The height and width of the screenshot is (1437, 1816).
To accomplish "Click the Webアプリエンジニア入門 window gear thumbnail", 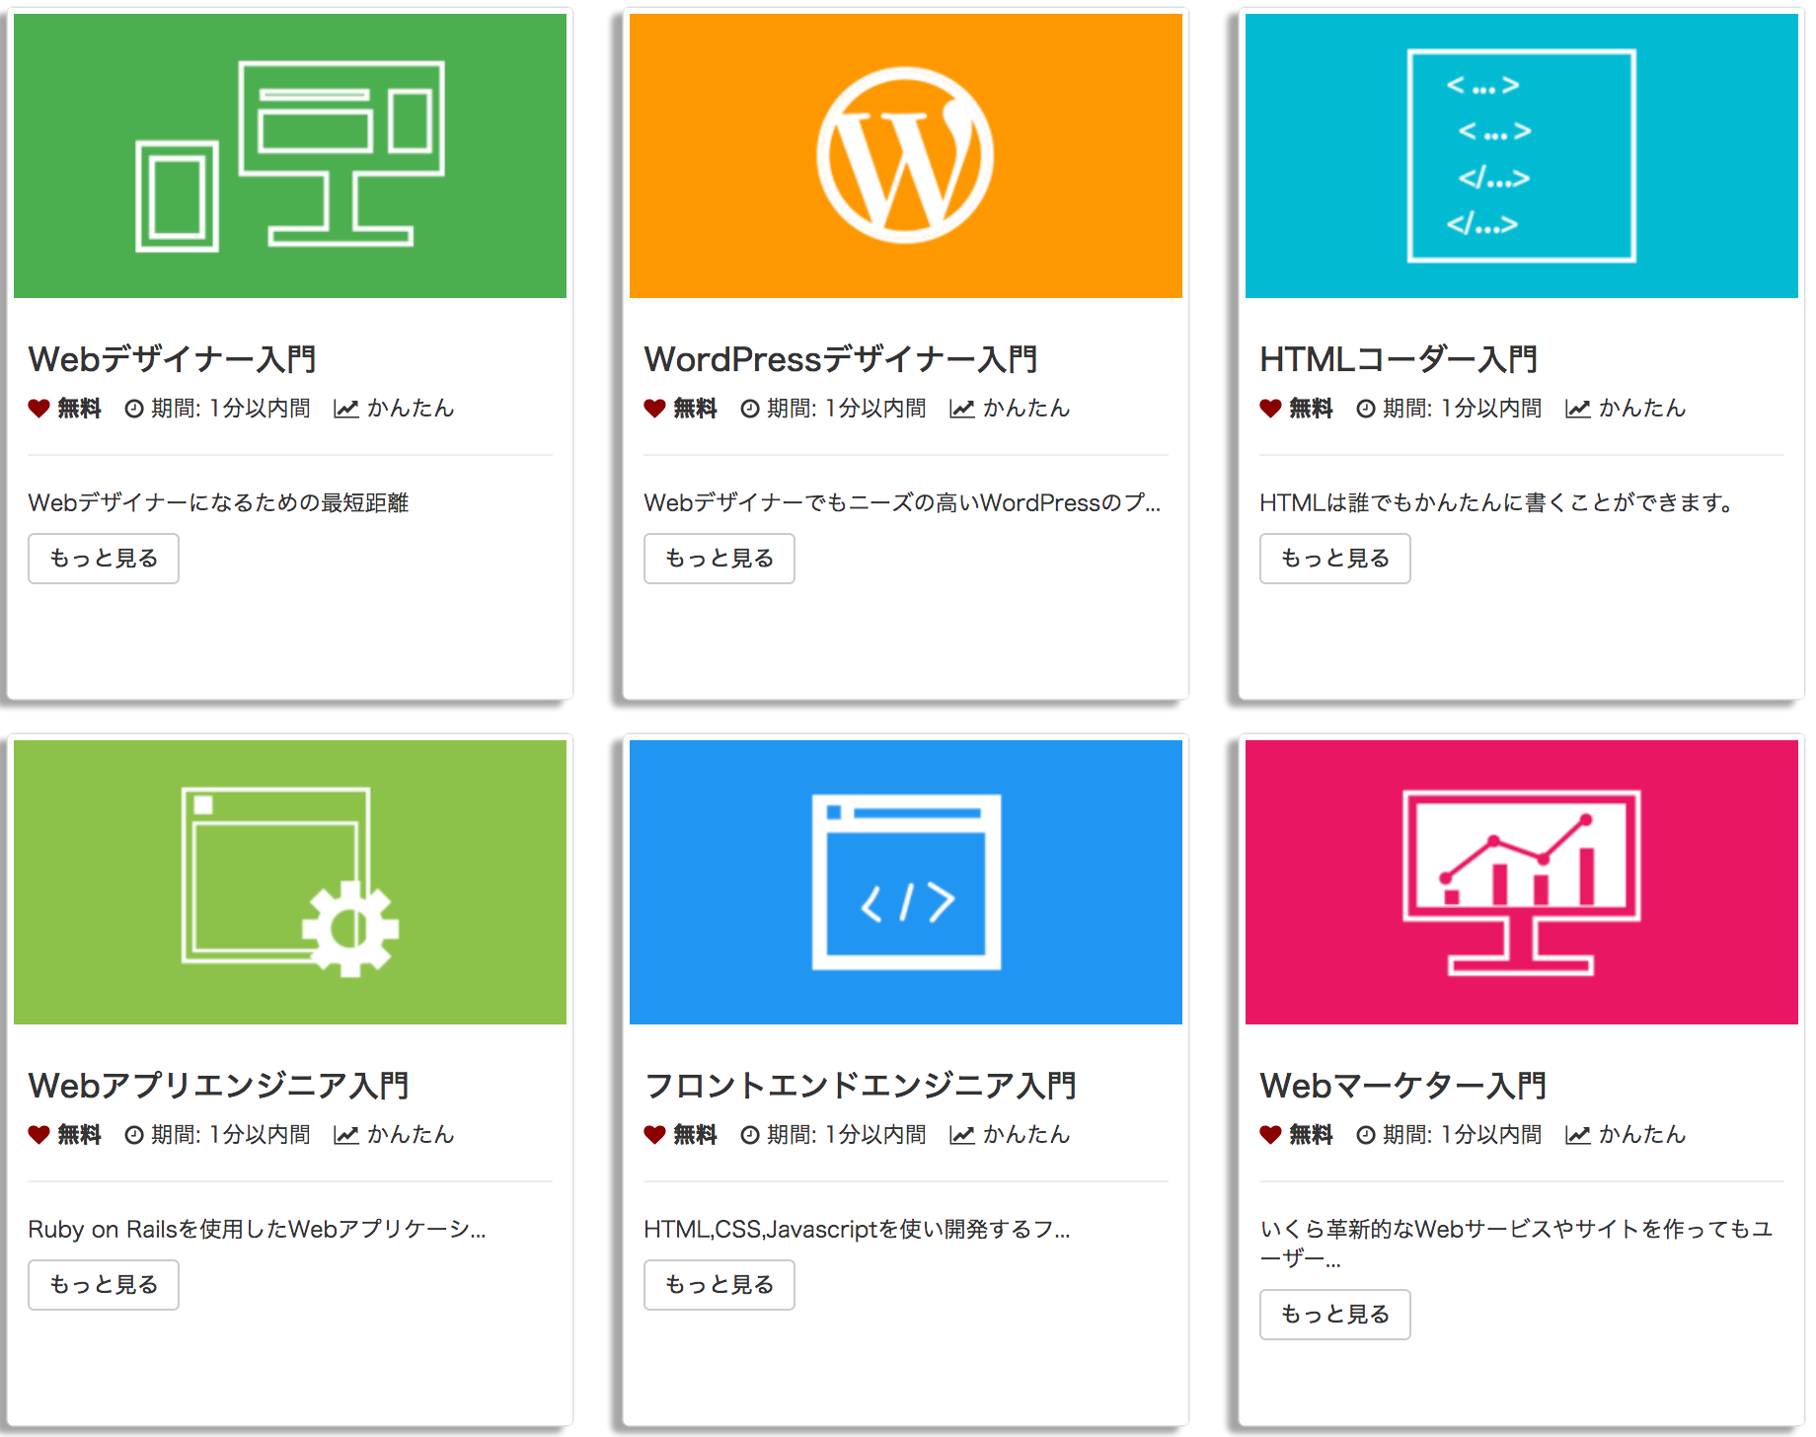I will click(x=290, y=882).
